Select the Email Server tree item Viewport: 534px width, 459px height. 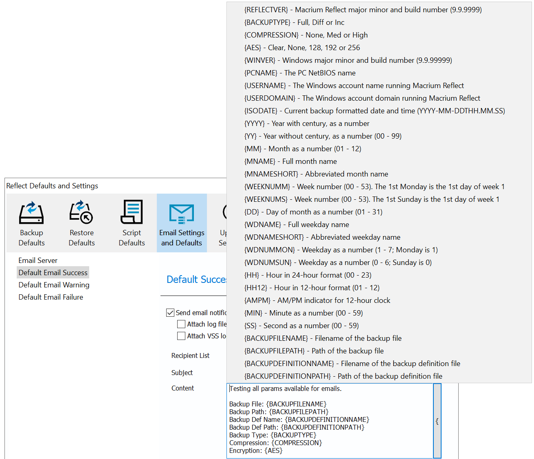click(x=38, y=260)
